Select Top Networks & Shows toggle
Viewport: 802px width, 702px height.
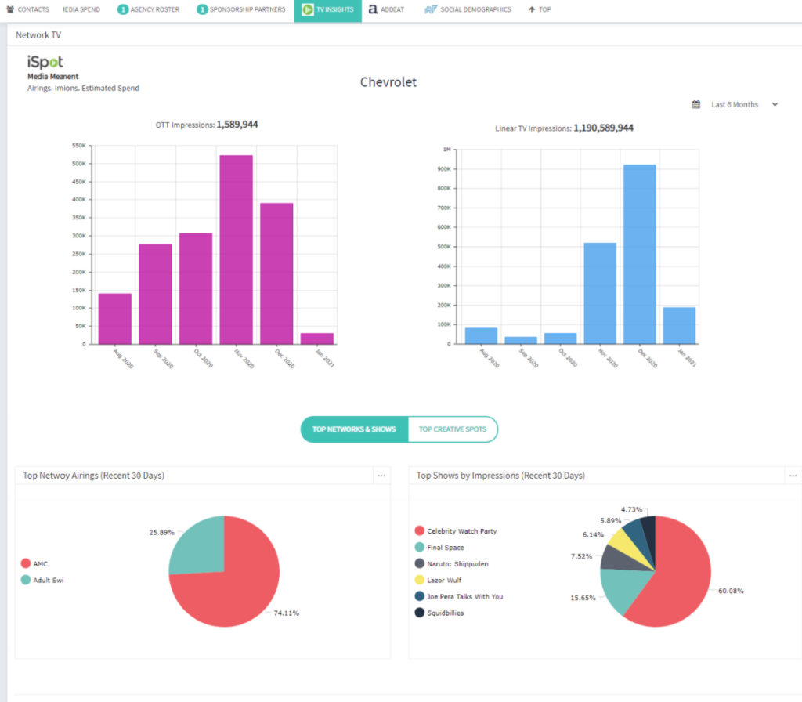click(x=354, y=429)
